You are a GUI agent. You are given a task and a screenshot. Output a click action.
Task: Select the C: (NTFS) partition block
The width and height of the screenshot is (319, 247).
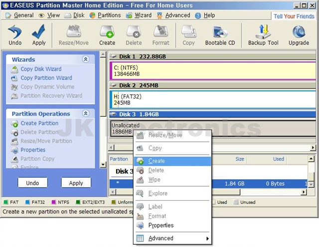coord(213,71)
